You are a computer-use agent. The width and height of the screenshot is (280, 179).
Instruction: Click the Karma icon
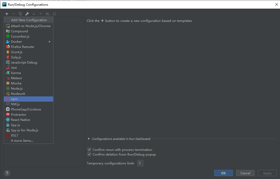pos(8,73)
